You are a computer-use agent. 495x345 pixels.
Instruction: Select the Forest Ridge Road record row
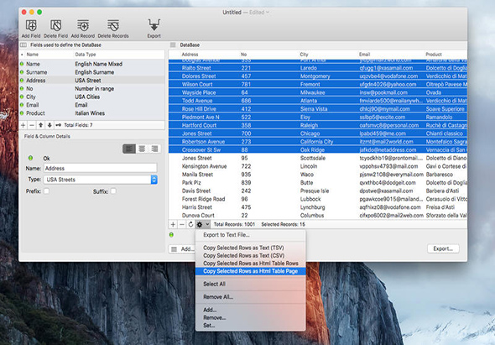pyautogui.click(x=318, y=199)
